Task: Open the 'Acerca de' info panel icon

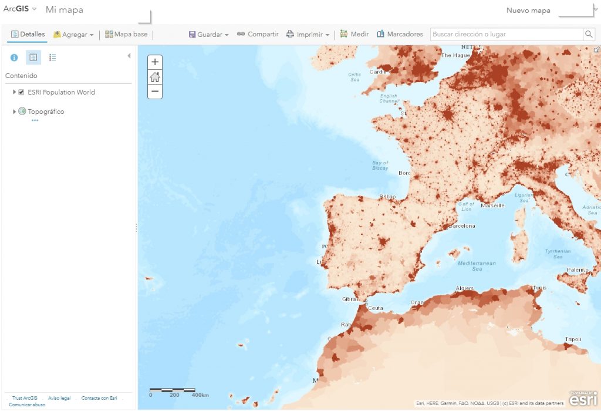Action: coord(13,57)
